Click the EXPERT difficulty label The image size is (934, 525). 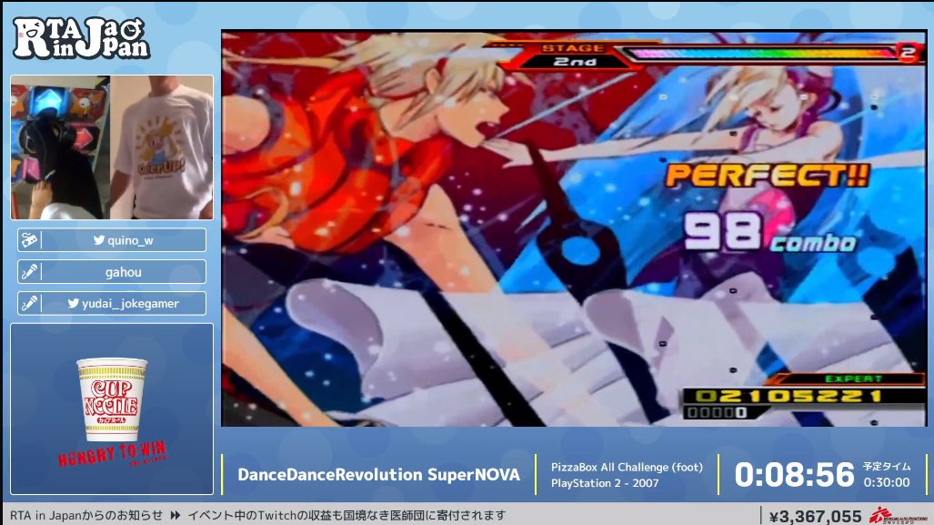pos(854,379)
